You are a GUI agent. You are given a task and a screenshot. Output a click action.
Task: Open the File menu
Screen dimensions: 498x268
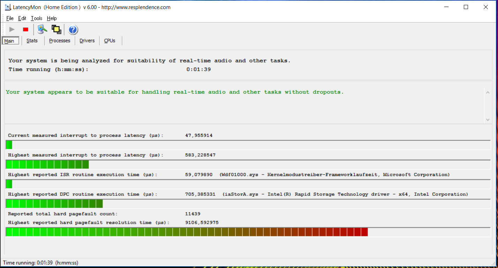tap(10, 18)
